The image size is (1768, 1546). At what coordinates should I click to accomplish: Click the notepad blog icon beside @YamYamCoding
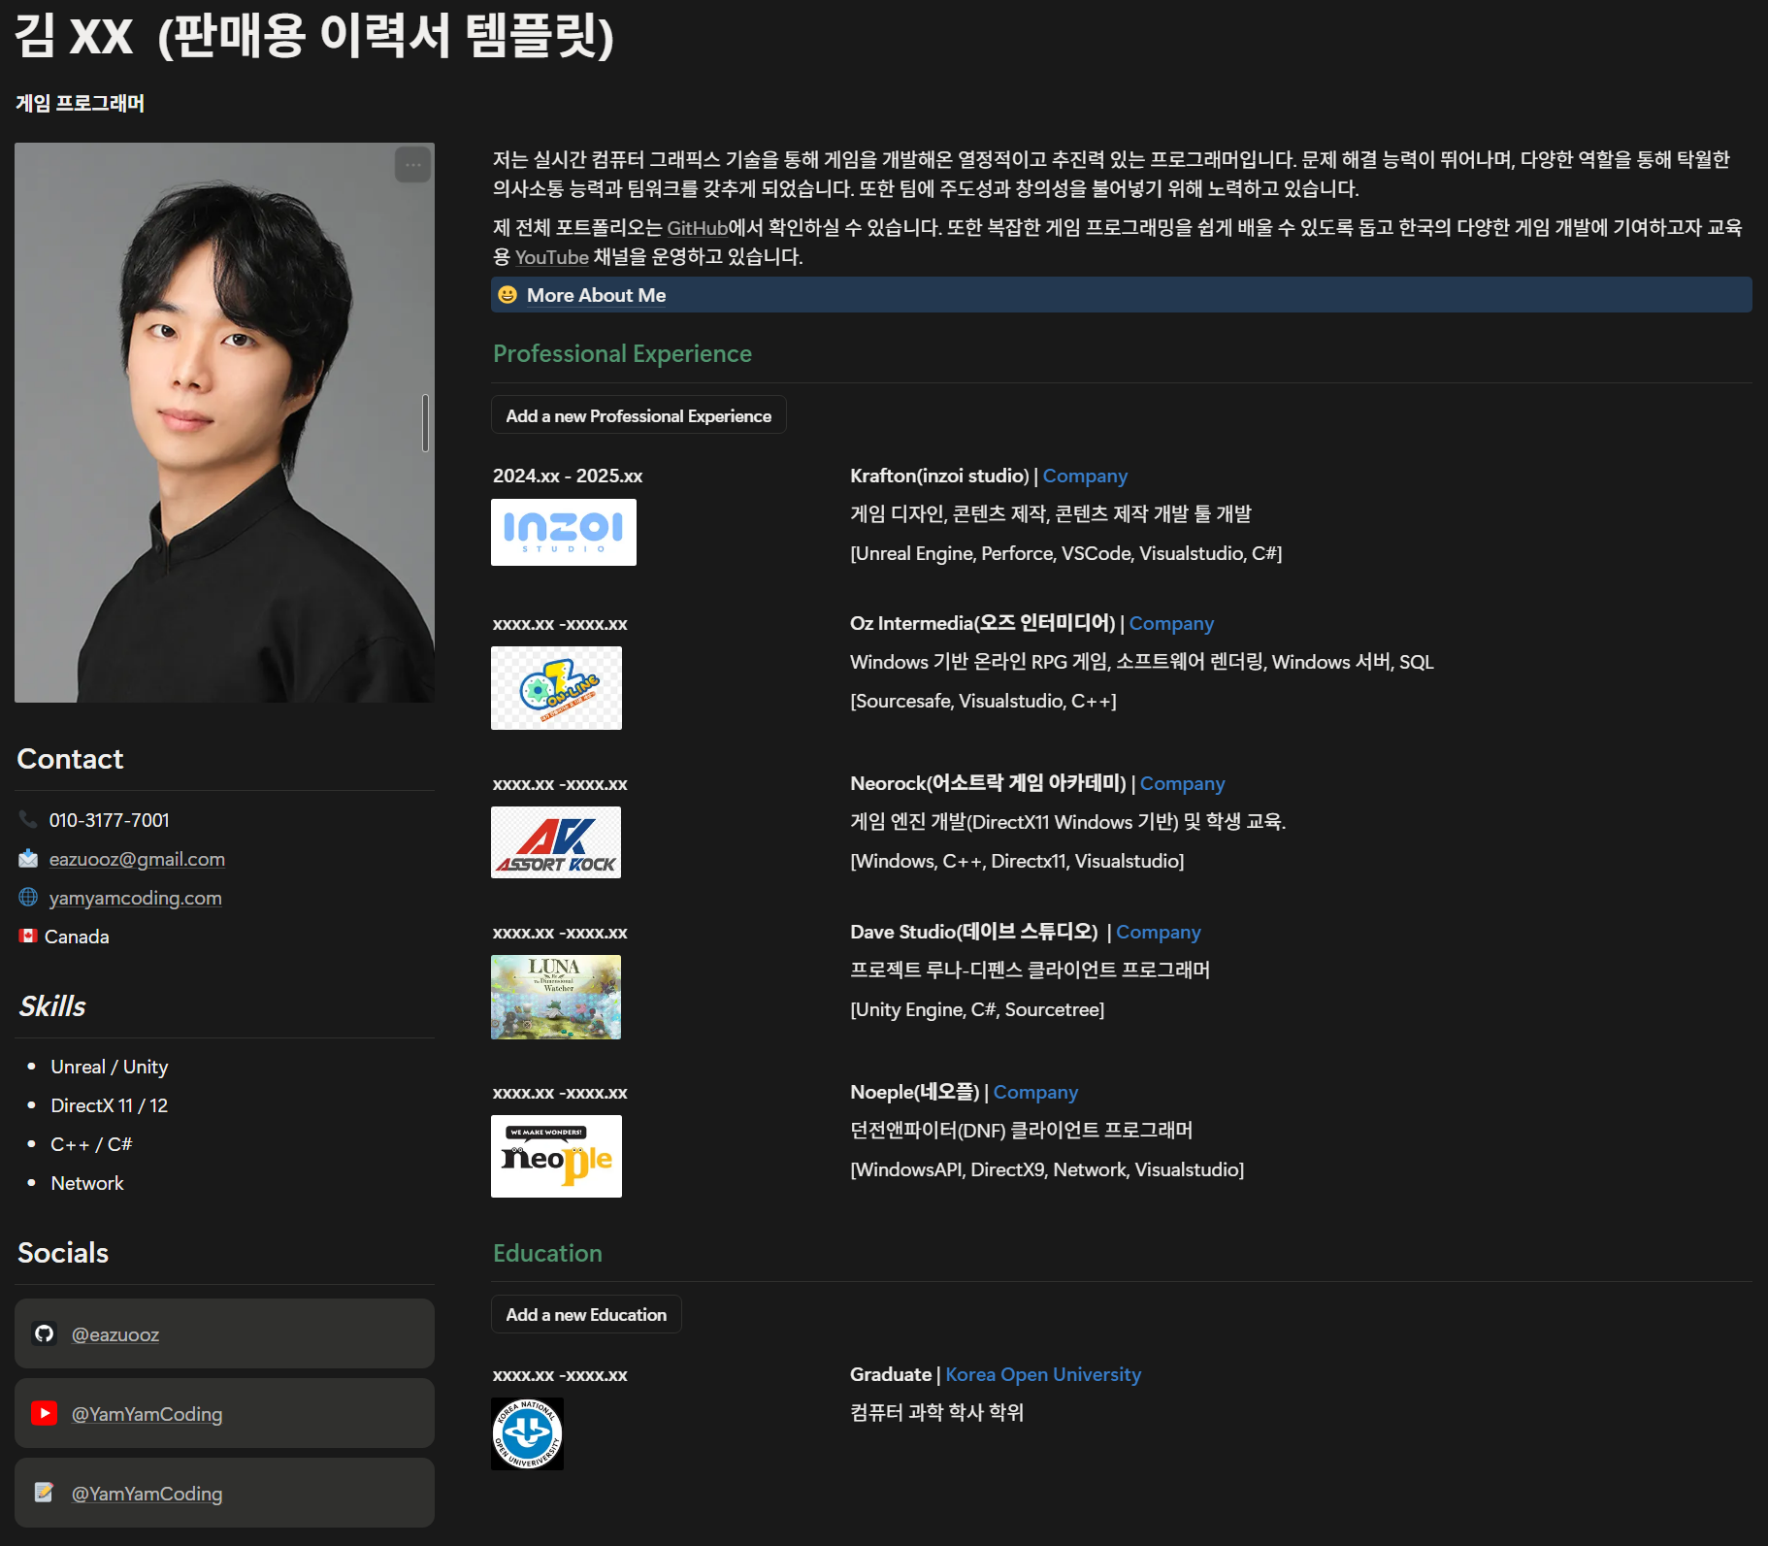coord(44,1493)
